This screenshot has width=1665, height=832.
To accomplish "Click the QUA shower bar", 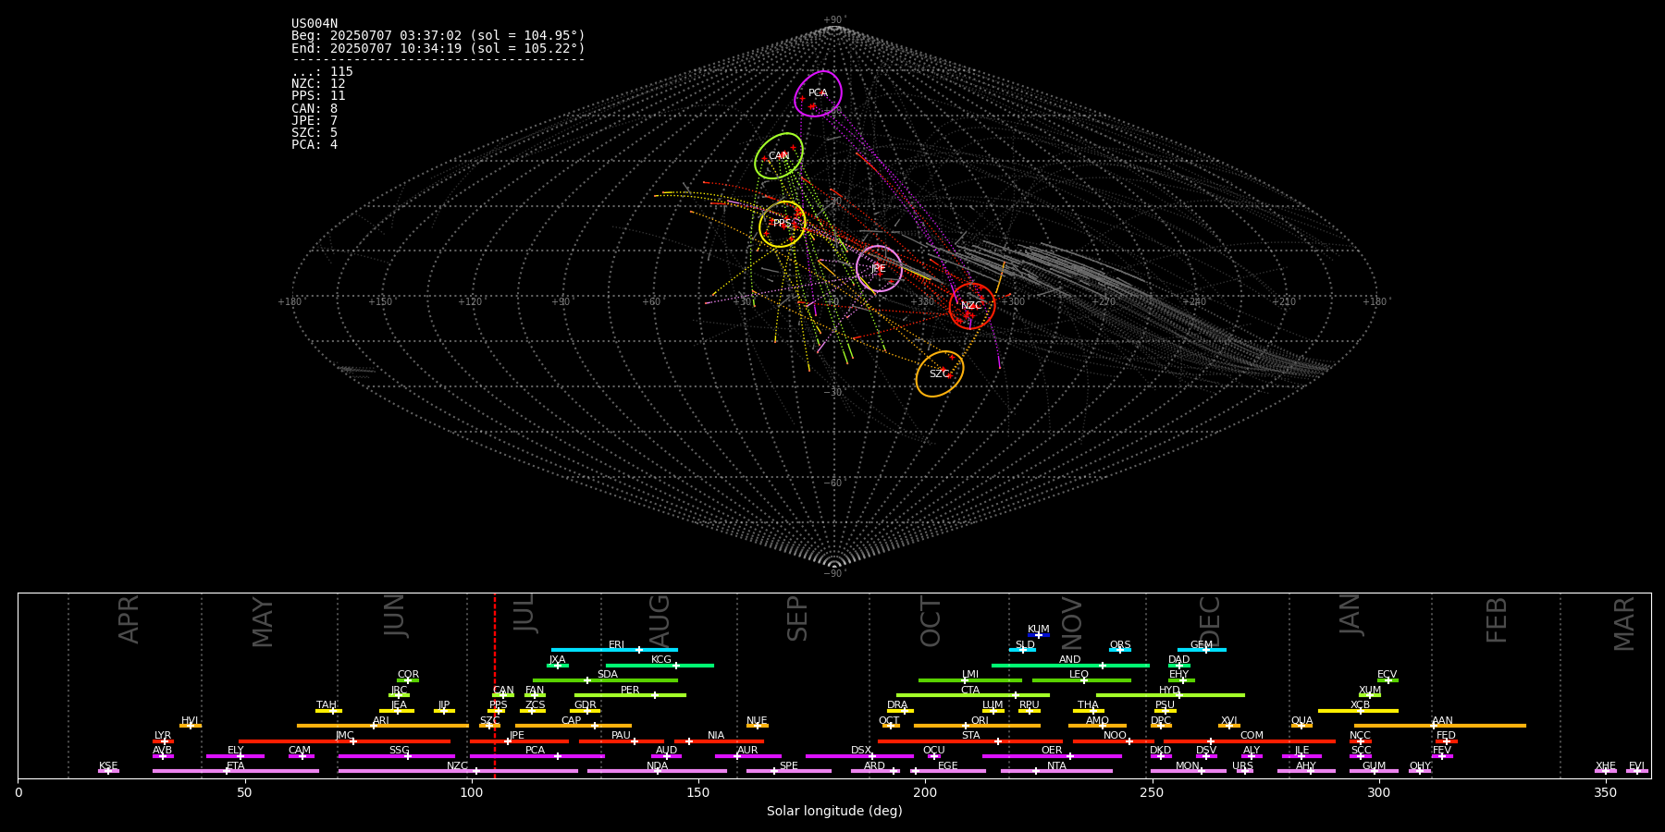I will coord(1301,726).
